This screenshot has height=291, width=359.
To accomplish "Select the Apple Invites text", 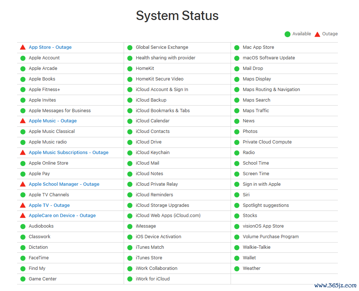I will (x=42, y=100).
